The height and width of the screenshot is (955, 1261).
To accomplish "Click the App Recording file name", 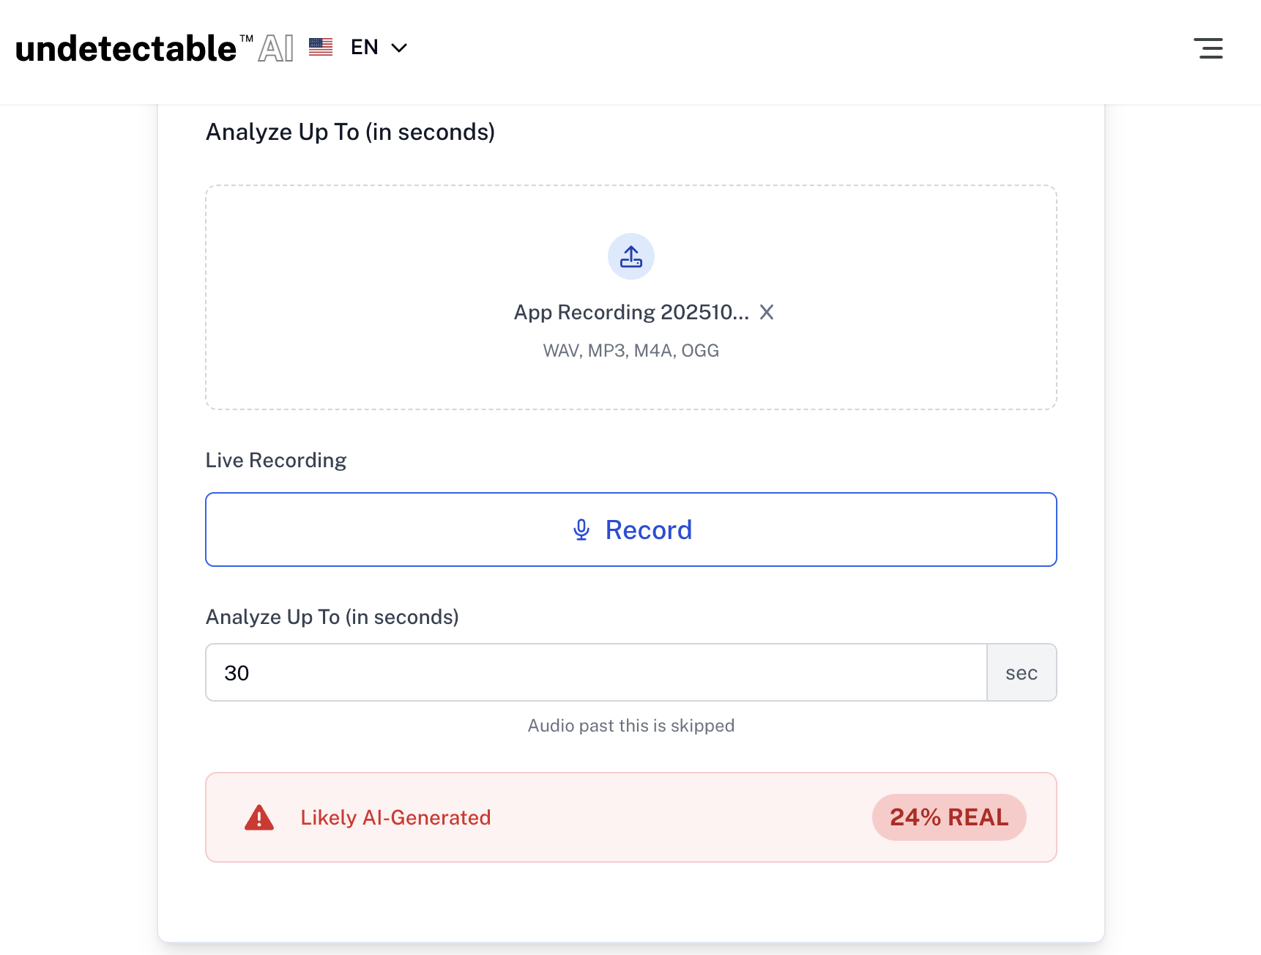I will [631, 313].
